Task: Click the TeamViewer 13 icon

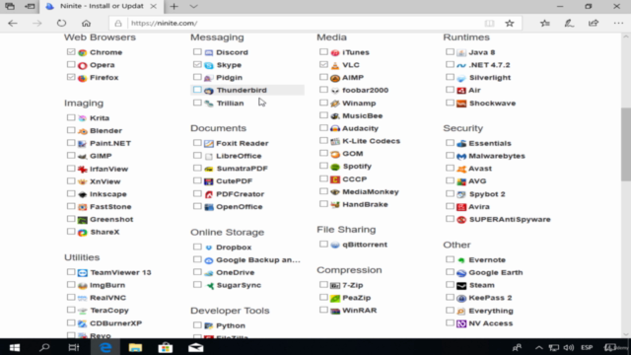Action: coord(83,273)
